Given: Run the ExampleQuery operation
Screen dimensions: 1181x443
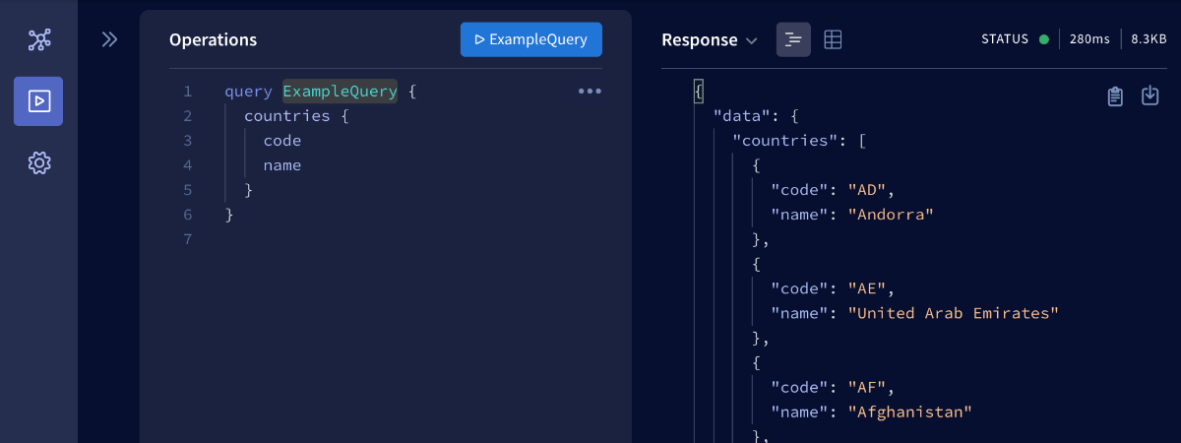Looking at the screenshot, I should (x=531, y=39).
